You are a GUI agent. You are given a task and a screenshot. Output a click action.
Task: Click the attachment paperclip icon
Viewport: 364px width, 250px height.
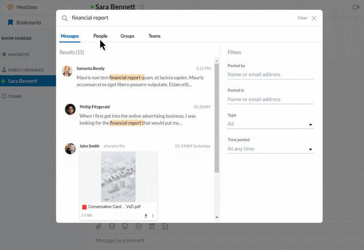[99, 226]
